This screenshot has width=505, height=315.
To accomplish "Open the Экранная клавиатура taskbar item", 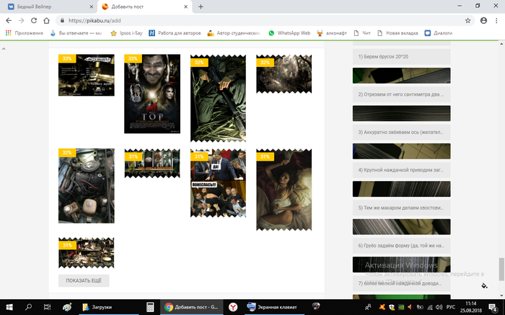I will pos(273,307).
